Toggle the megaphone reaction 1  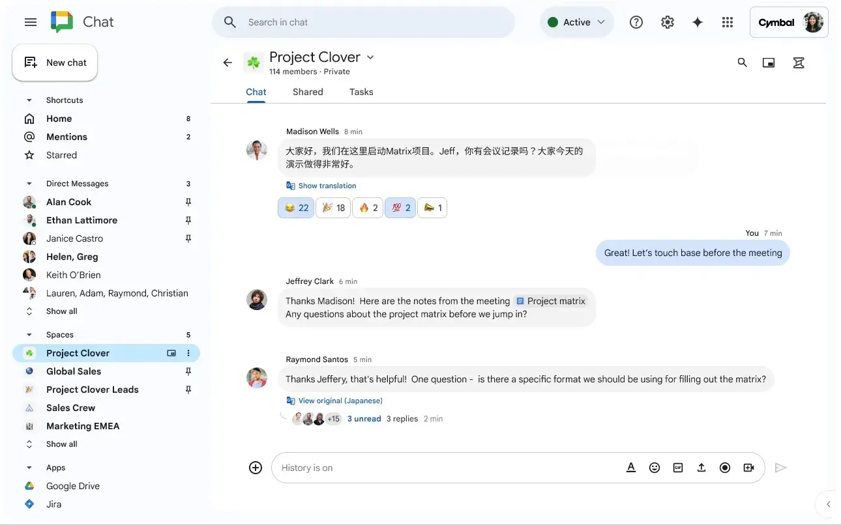click(x=432, y=208)
